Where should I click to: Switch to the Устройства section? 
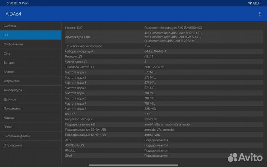coord(30,81)
